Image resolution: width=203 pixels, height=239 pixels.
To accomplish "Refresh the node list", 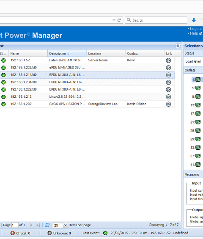I will tap(47, 225).
